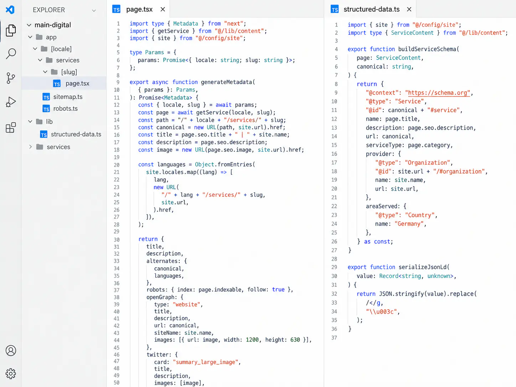Collapse the [slug] folder chevron
The width and height of the screenshot is (516, 387).
tap(45, 72)
